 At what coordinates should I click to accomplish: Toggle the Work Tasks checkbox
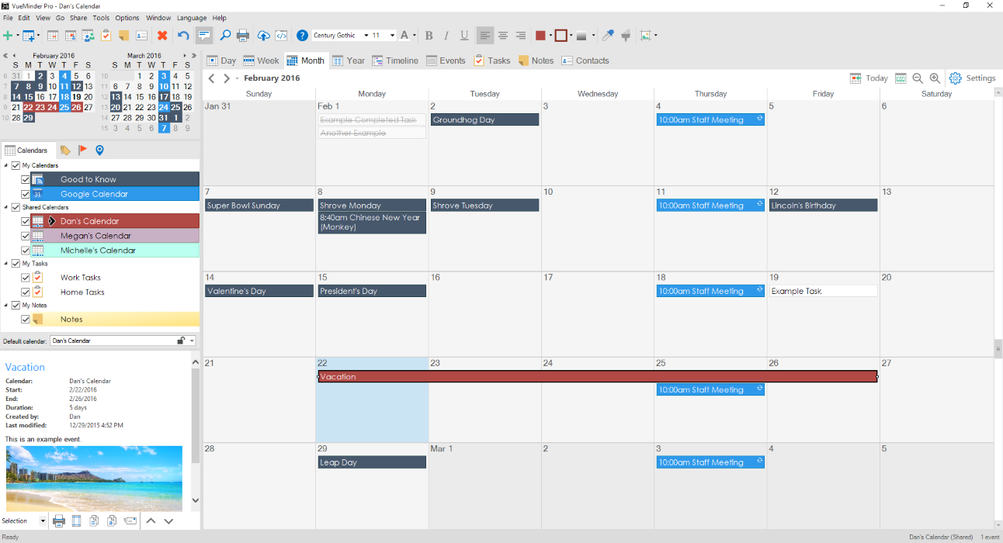[x=26, y=278]
